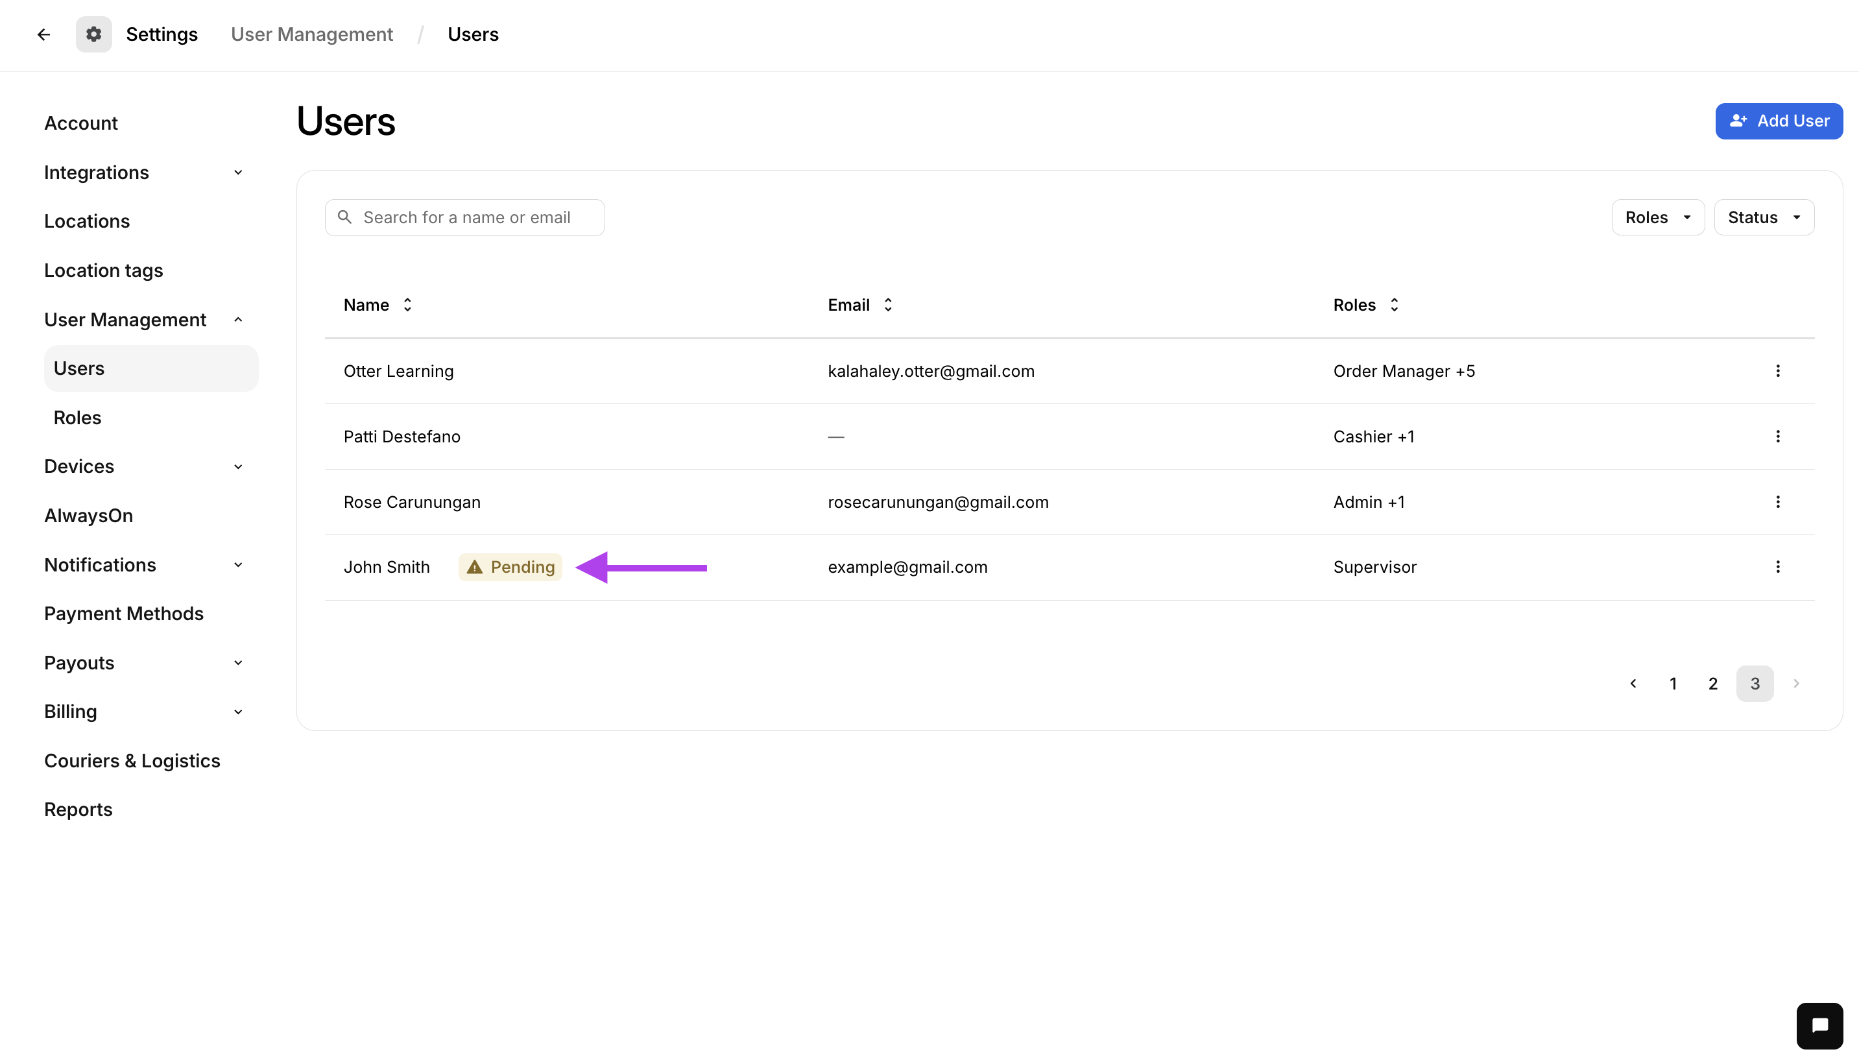
Task: Go to the previous page with the chevron
Action: pos(1633,683)
